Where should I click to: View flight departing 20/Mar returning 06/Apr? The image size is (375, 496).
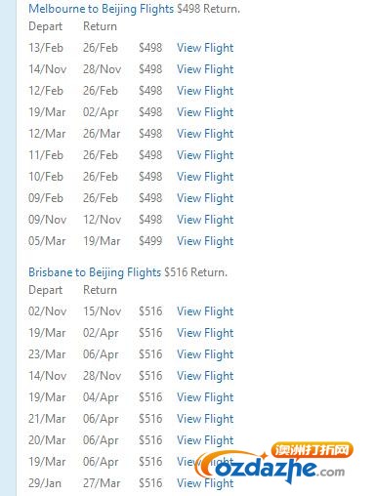click(x=205, y=440)
